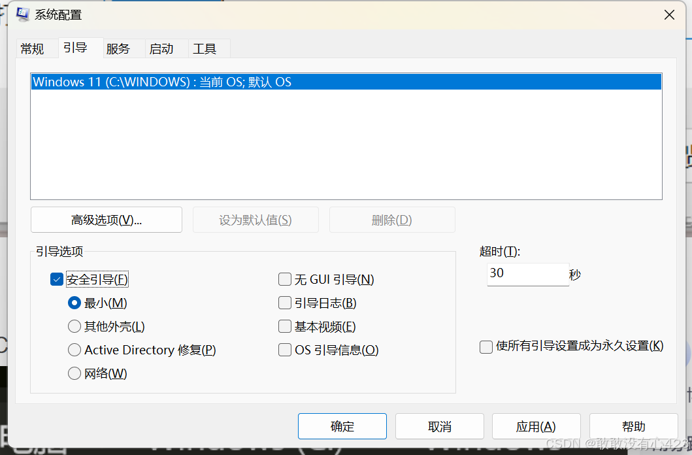Disable the 安全引导 safe boot checkbox
Screen dimensions: 692x455
[x=57, y=279]
